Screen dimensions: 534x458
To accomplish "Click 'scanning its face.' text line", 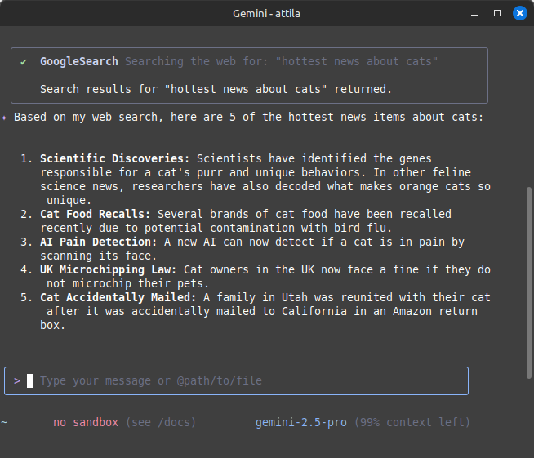I will [x=99, y=256].
